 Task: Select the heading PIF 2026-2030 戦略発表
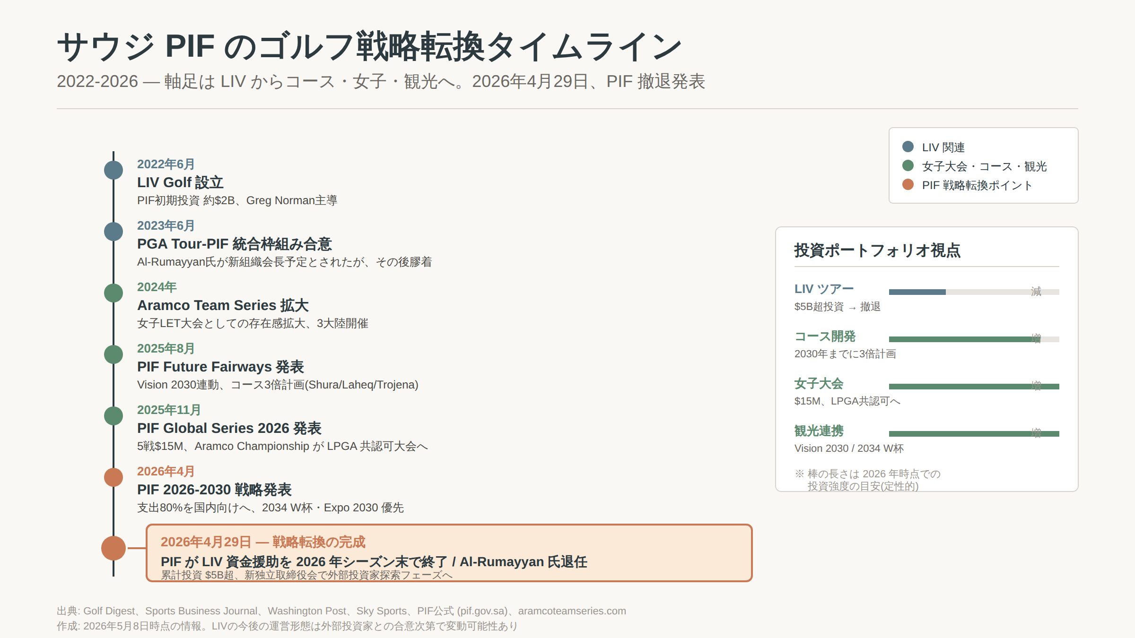tap(214, 490)
